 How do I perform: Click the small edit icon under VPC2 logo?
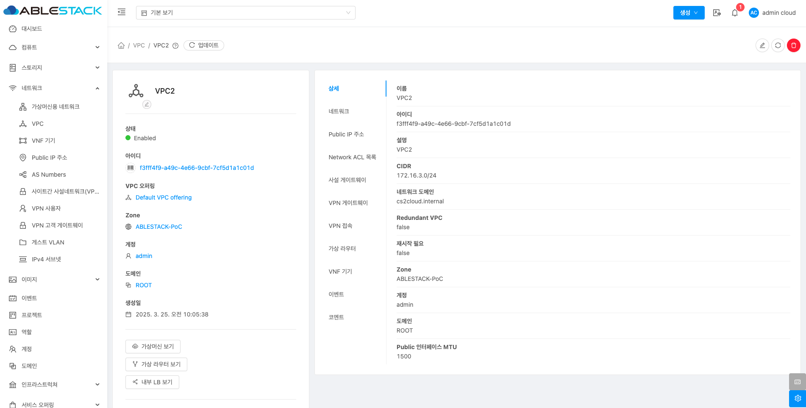147,104
